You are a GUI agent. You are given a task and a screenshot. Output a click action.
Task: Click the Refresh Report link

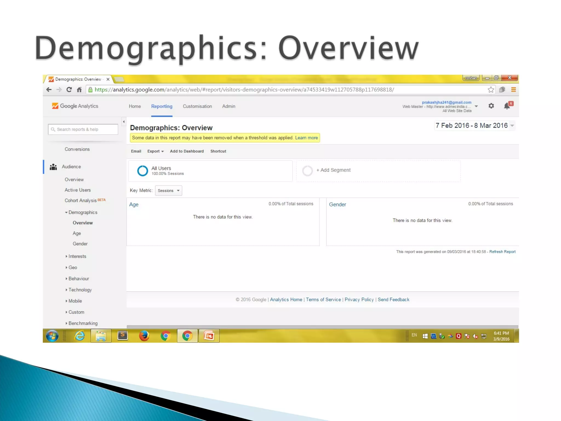(x=502, y=252)
